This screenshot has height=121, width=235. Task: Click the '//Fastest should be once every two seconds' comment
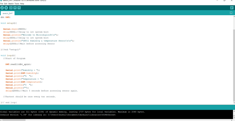[29, 97]
